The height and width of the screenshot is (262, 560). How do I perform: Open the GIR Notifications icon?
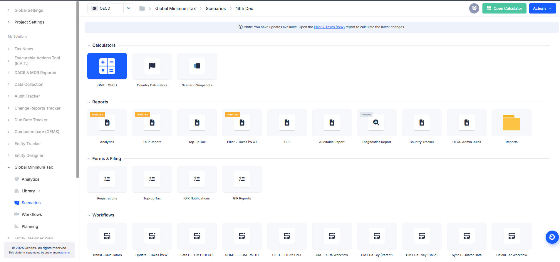click(197, 179)
